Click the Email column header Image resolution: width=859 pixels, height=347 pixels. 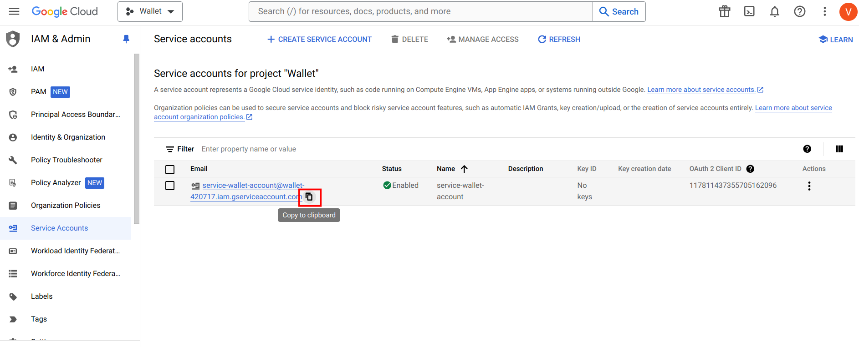pos(199,169)
